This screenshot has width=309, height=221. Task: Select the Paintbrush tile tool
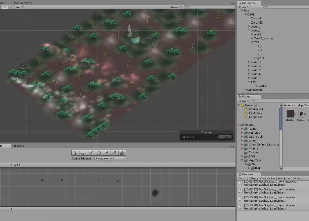[x=91, y=153]
